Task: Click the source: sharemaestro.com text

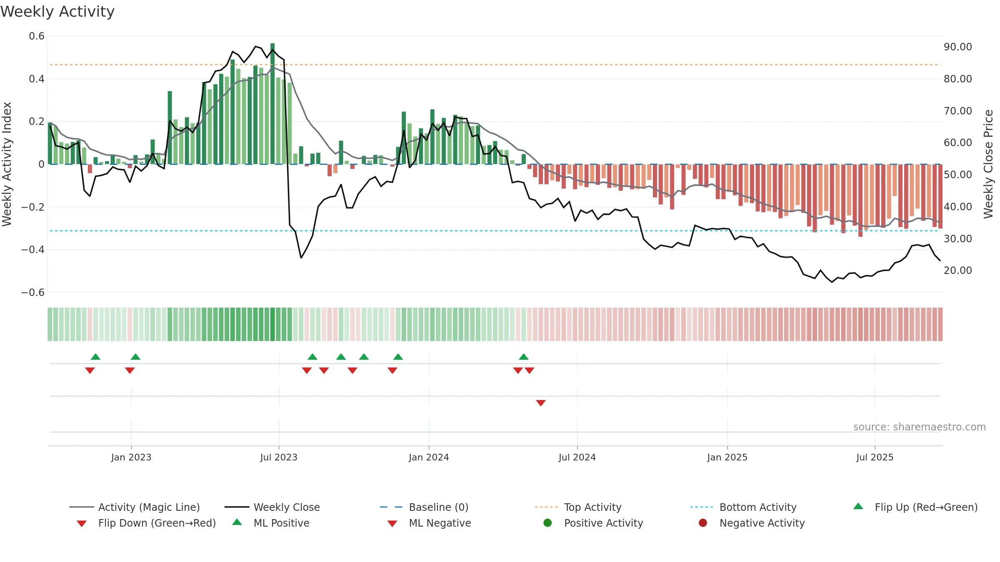Action: click(920, 427)
